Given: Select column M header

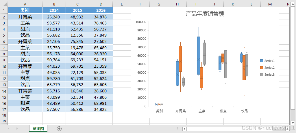Looking at the screenshot, I should [x=270, y=4].
